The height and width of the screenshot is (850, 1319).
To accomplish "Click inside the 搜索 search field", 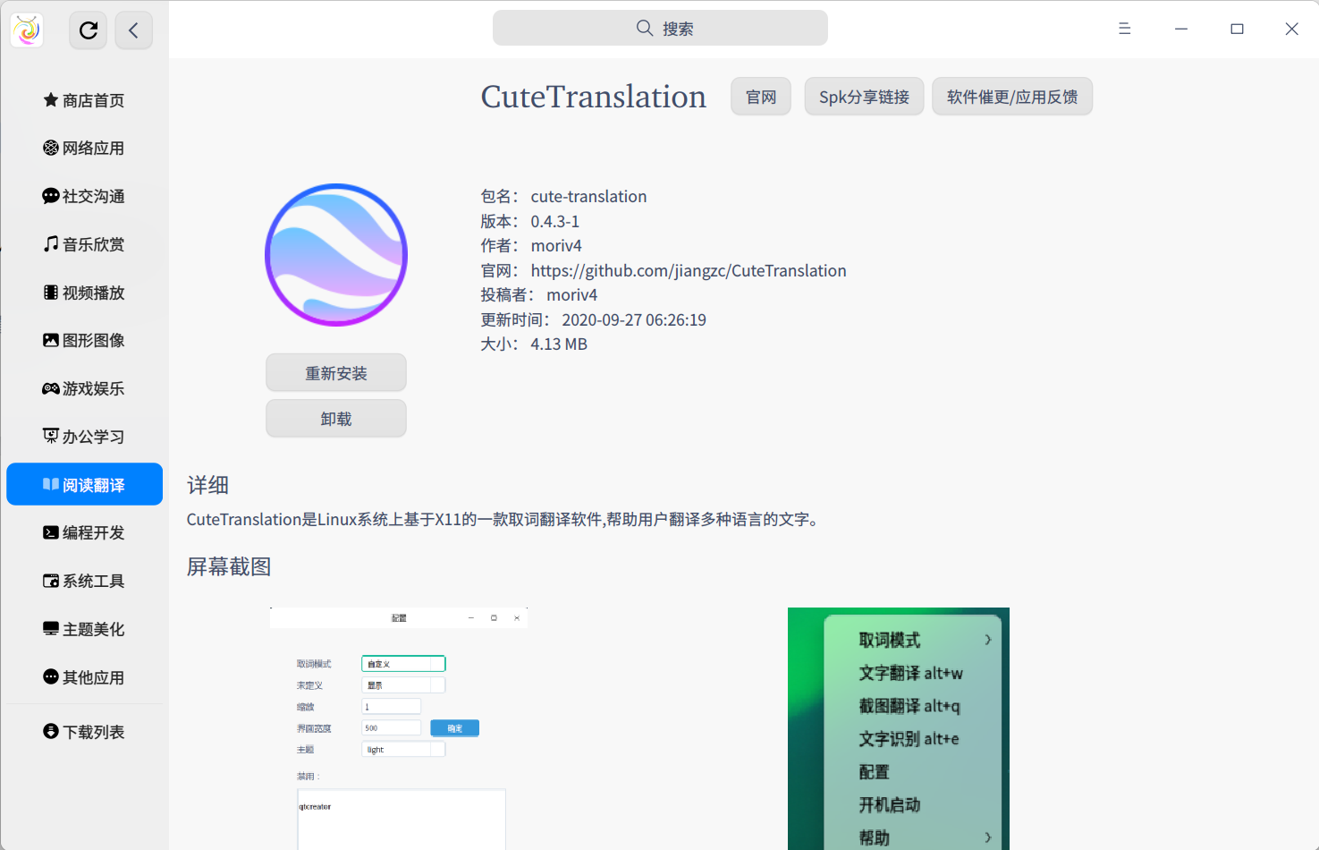I will point(659,28).
